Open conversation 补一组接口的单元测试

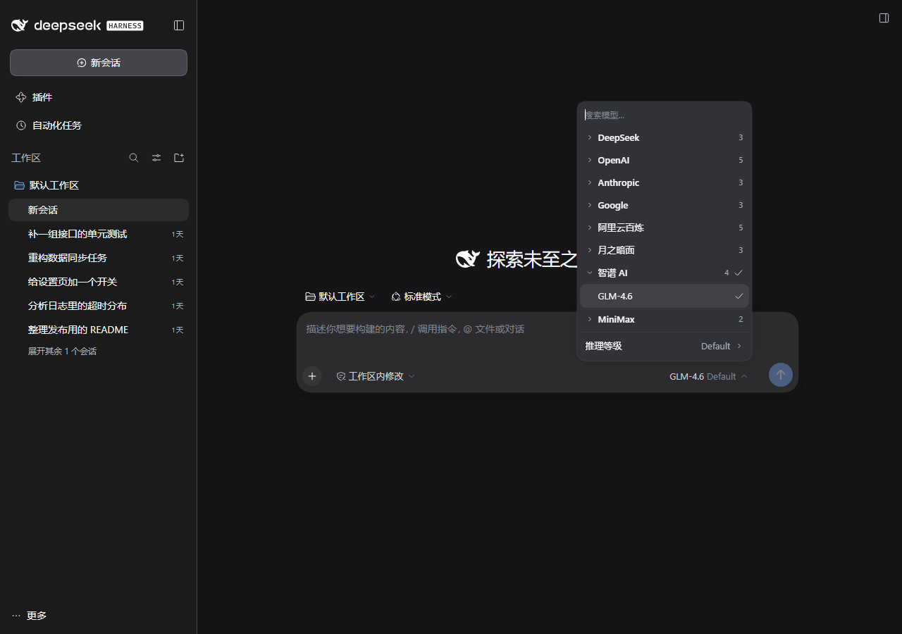pos(99,234)
